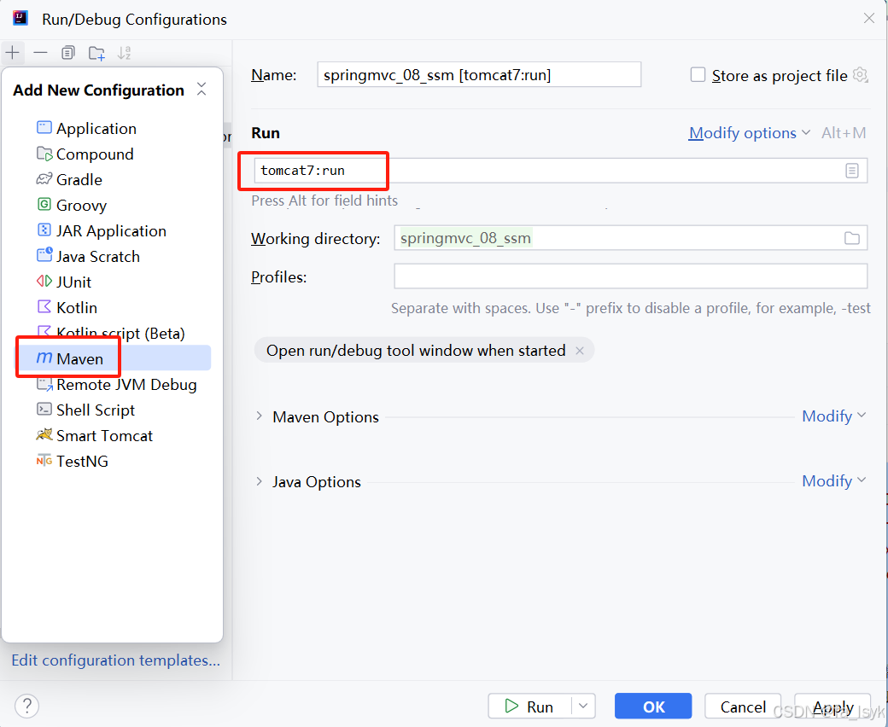Expand the Java Options section
The image size is (888, 727).
tap(259, 481)
